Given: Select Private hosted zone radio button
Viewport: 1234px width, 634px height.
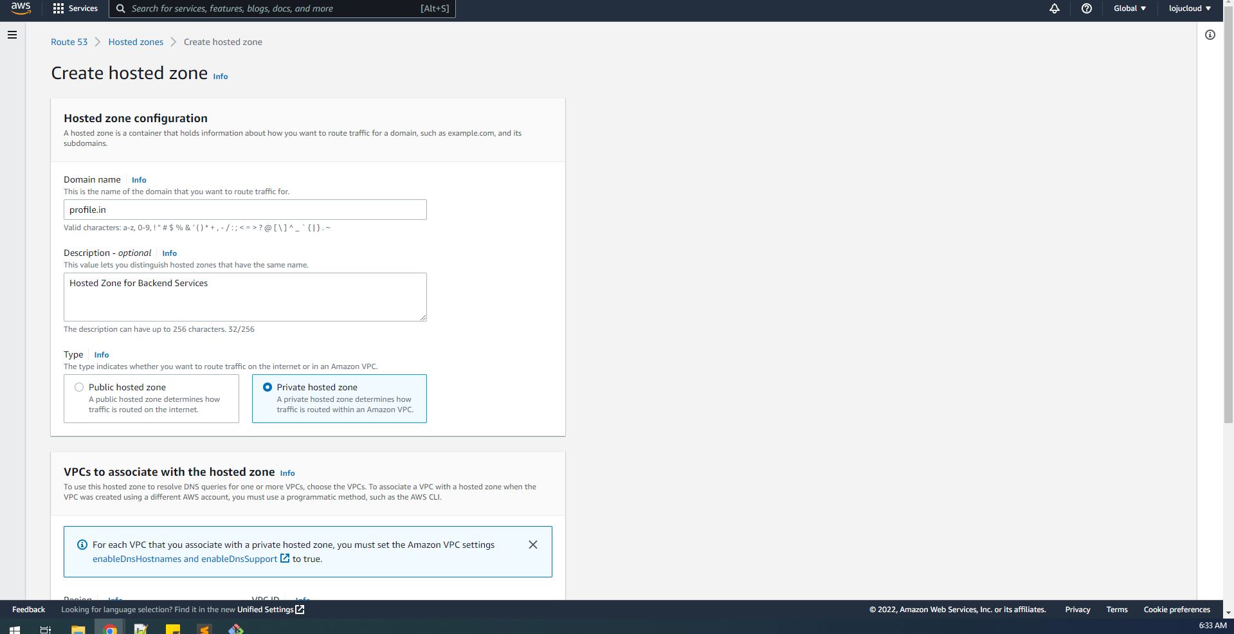Looking at the screenshot, I should coord(268,387).
